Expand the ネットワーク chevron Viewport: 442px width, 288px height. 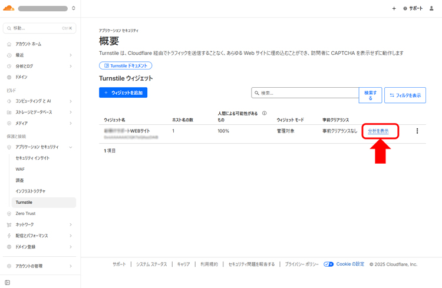pyautogui.click(x=71, y=224)
